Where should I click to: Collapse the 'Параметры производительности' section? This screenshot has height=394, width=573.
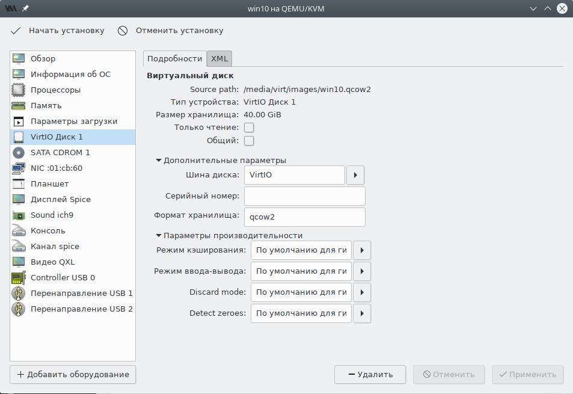[159, 236]
